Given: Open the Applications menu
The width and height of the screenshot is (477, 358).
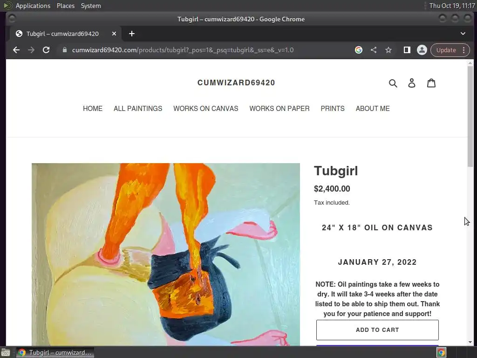Looking at the screenshot, I should [33, 6].
